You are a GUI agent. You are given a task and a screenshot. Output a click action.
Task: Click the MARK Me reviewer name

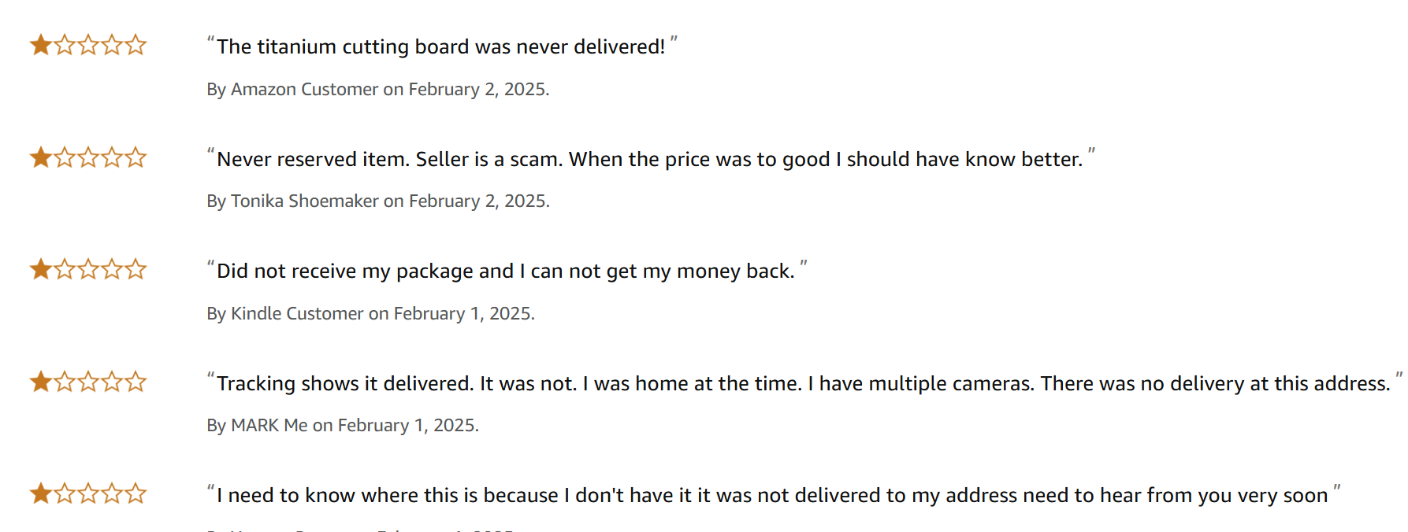(269, 425)
